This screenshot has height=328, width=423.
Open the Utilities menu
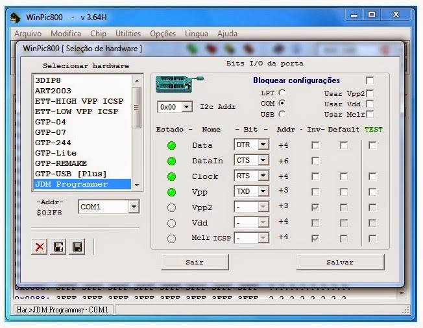pyautogui.click(x=128, y=34)
